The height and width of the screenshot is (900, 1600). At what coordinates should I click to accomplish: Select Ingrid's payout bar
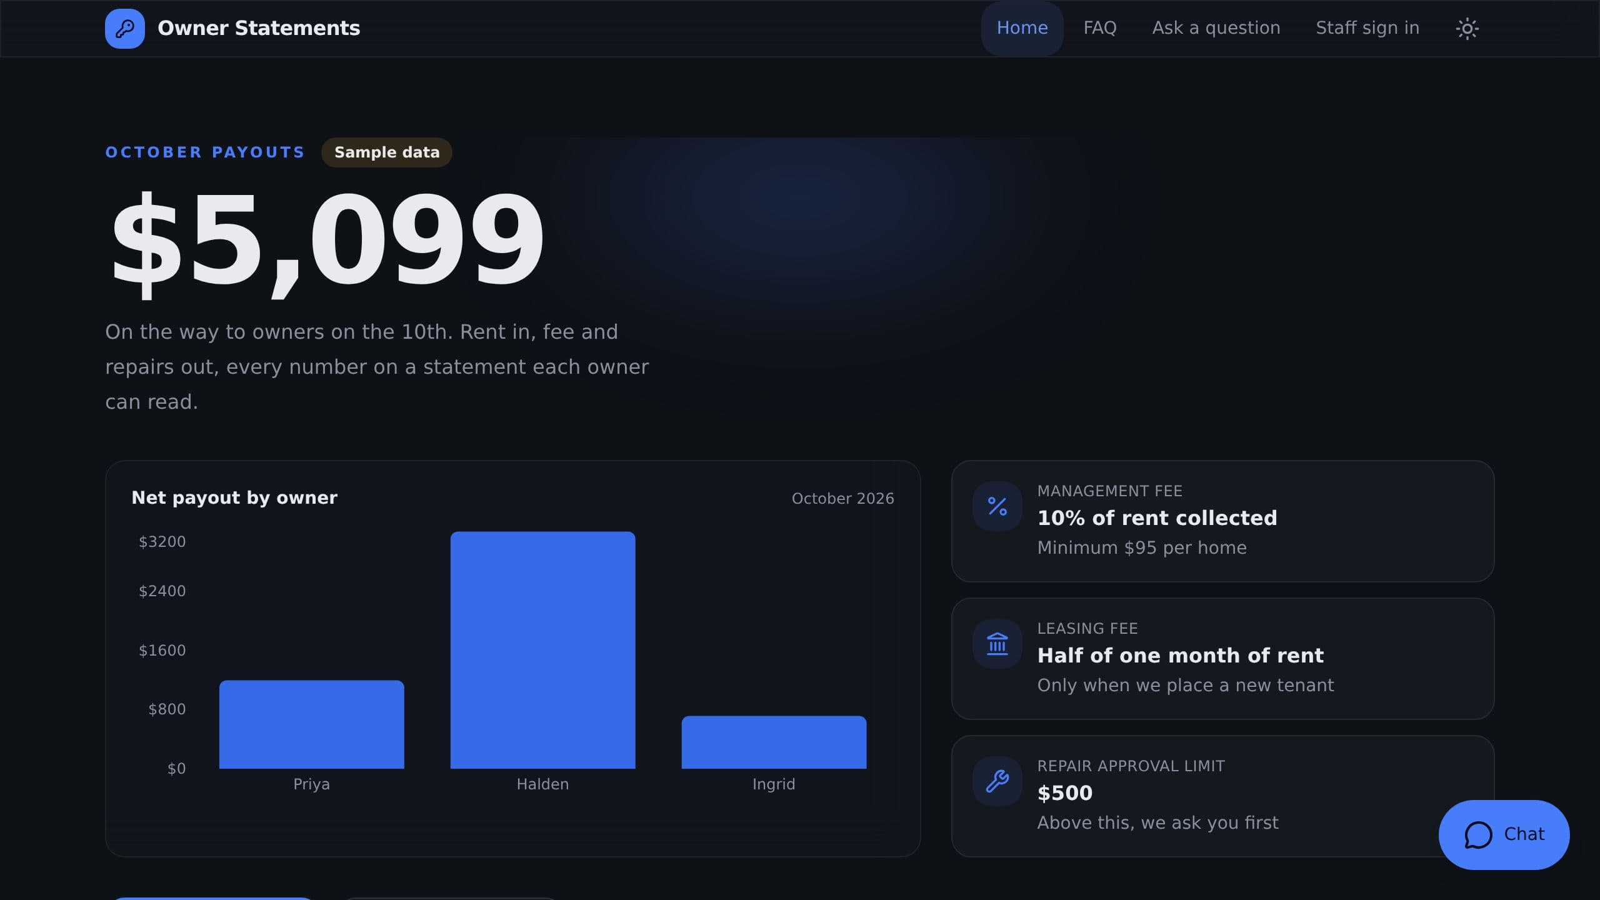click(774, 742)
